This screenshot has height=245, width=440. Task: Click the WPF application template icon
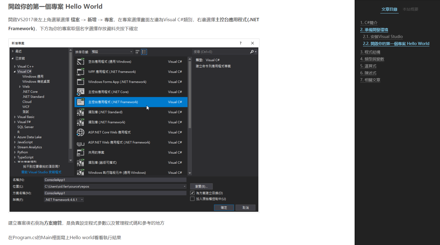(x=80, y=72)
